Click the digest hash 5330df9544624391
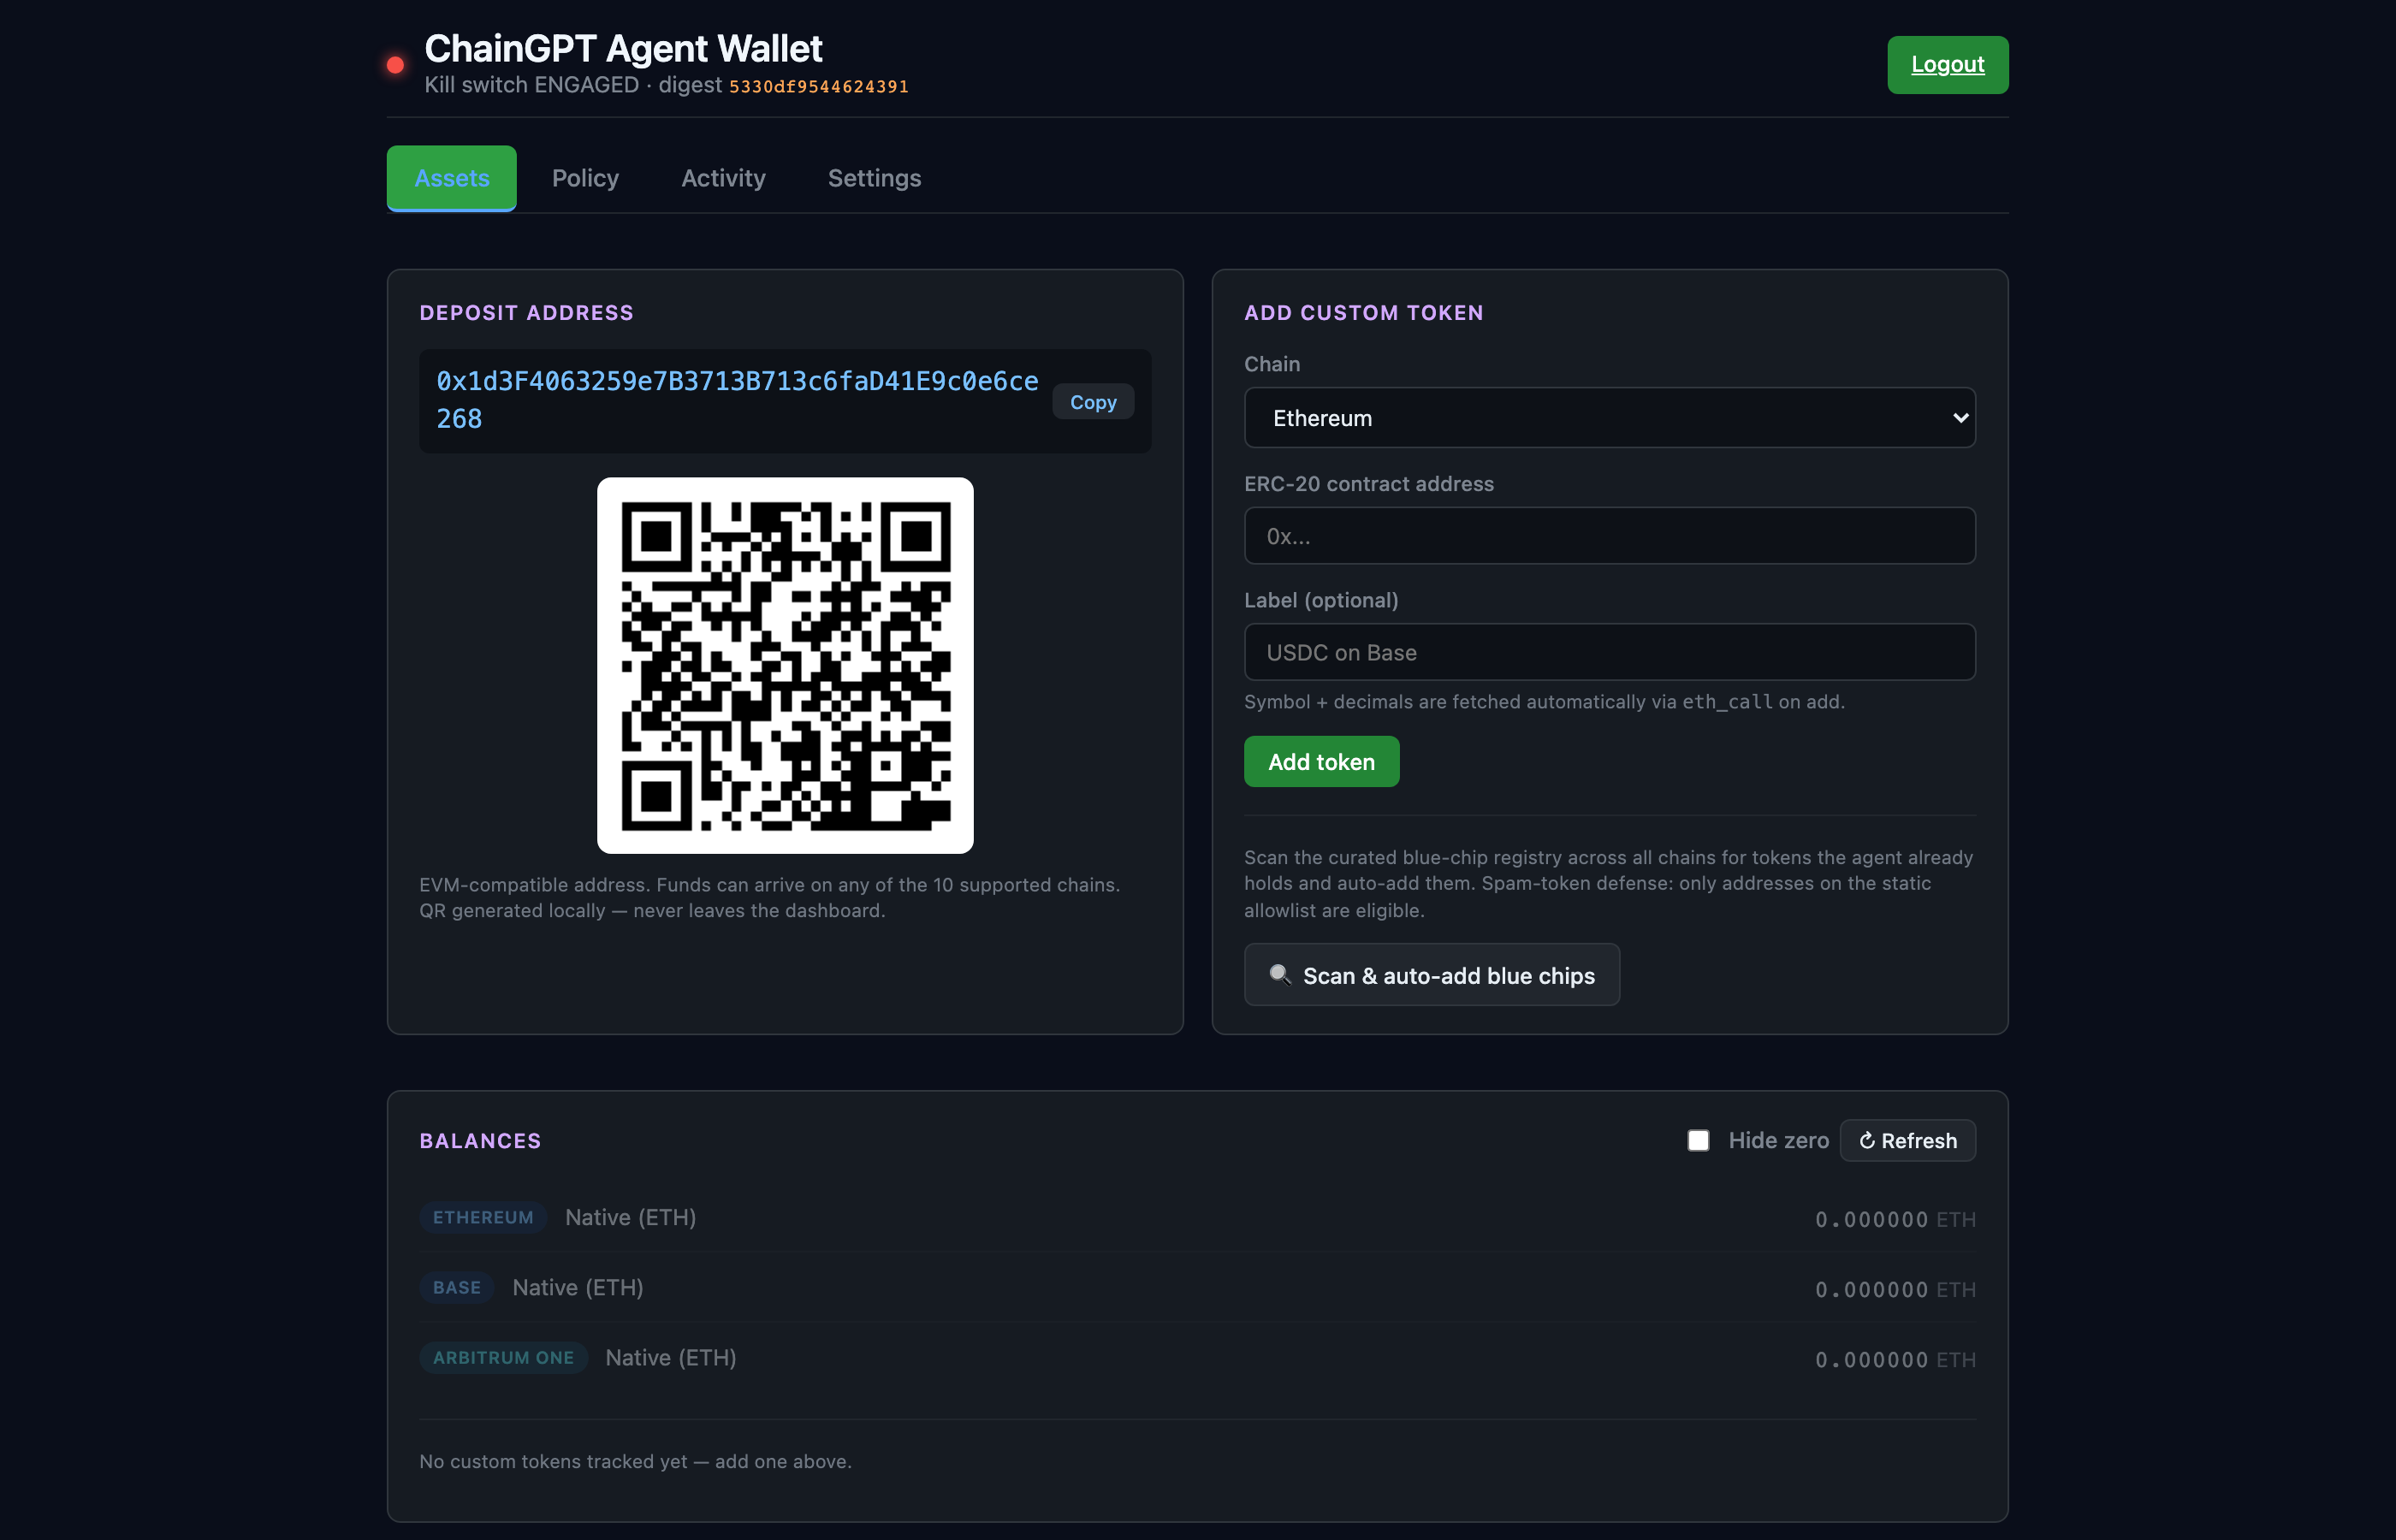This screenshot has height=1540, width=2396. click(x=818, y=87)
